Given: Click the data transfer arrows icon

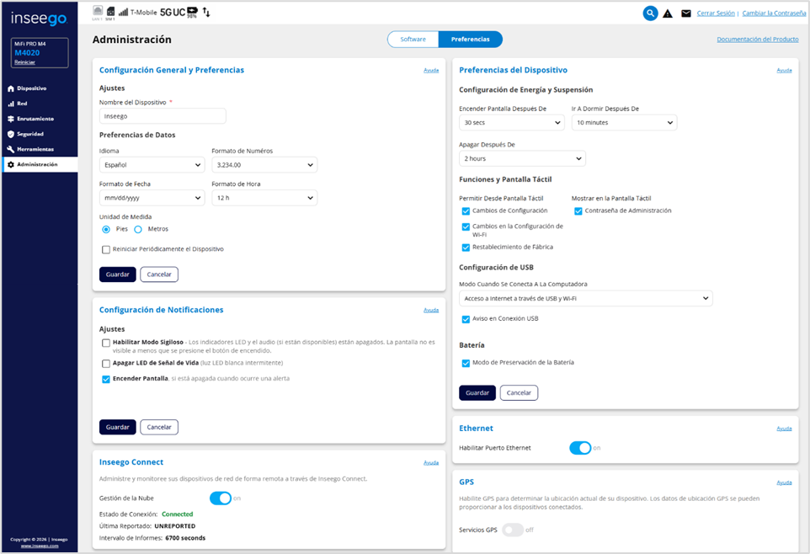Looking at the screenshot, I should (x=207, y=13).
